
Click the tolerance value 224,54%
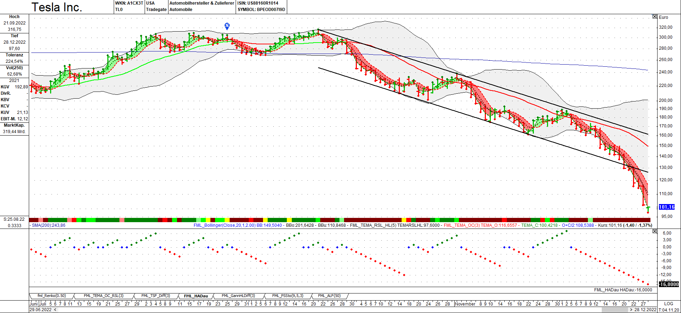(15, 61)
